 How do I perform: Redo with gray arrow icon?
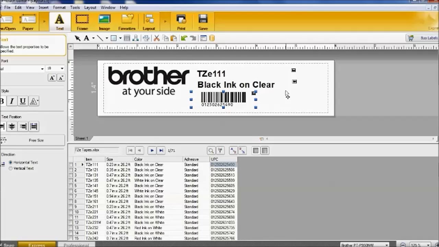click(x=193, y=38)
